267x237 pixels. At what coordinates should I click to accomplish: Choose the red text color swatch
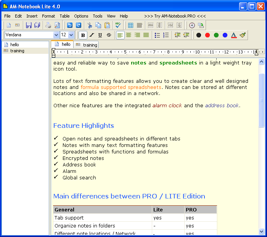point(207,35)
